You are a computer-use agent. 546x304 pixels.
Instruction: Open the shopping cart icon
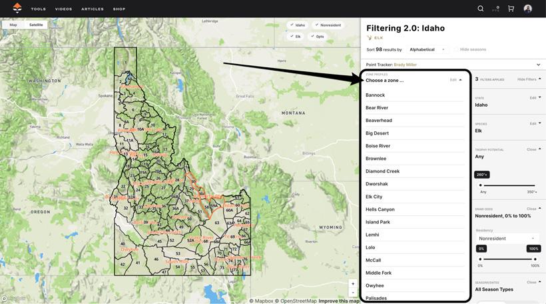click(x=511, y=9)
